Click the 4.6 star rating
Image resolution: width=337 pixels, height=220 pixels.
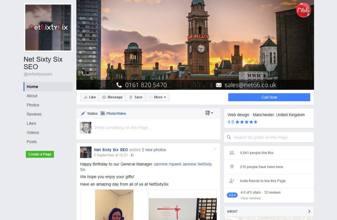pyautogui.click(x=243, y=122)
